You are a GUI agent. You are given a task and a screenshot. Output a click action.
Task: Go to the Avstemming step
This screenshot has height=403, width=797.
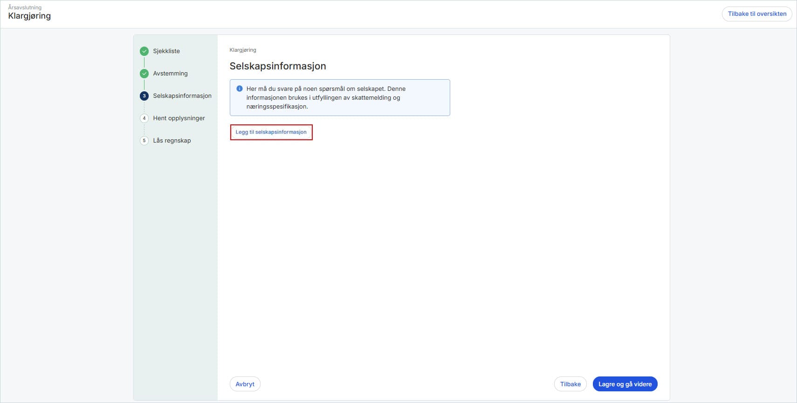coord(170,74)
